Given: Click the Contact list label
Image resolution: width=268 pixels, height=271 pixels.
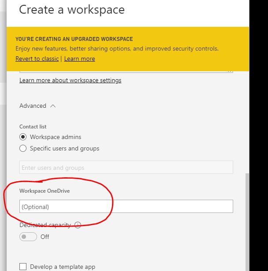Looking at the screenshot, I should coord(33,127).
